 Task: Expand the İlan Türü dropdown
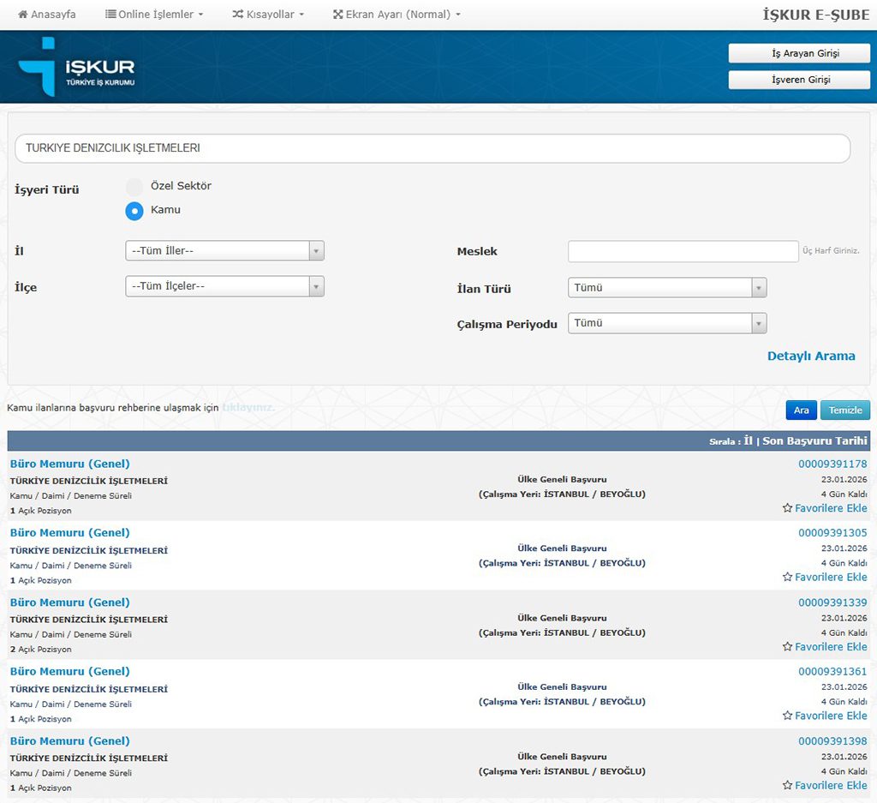pos(667,288)
